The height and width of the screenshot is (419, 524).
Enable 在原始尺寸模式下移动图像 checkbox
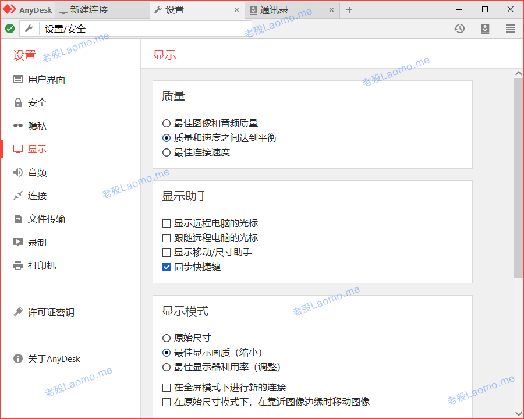[167, 402]
